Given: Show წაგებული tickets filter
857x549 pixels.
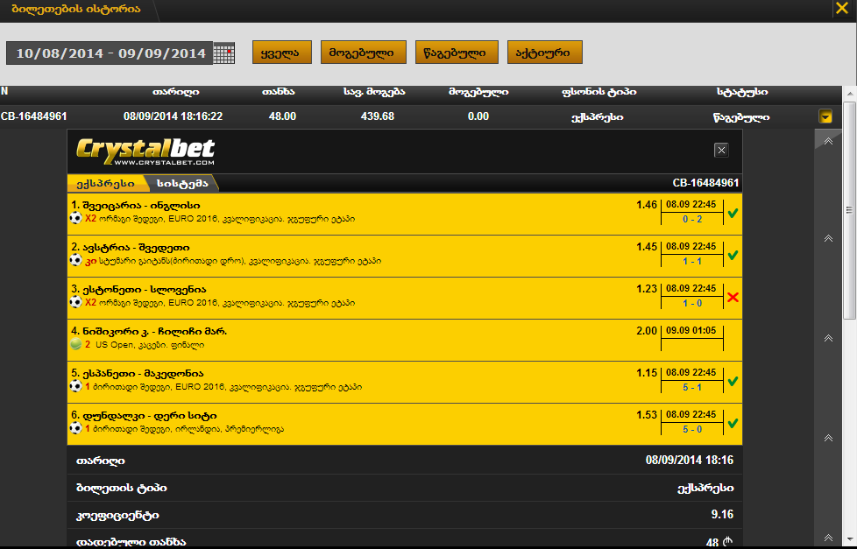Looking at the screenshot, I should (457, 53).
